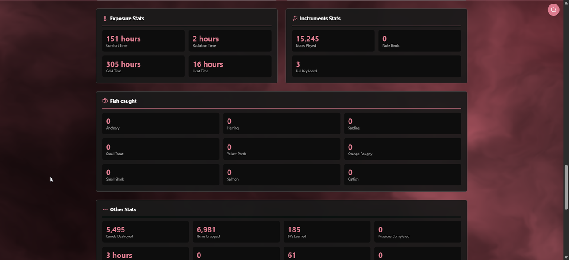Image resolution: width=569 pixels, height=260 pixels.
Task: Click the 15,245 Notes Played card
Action: click(333, 41)
